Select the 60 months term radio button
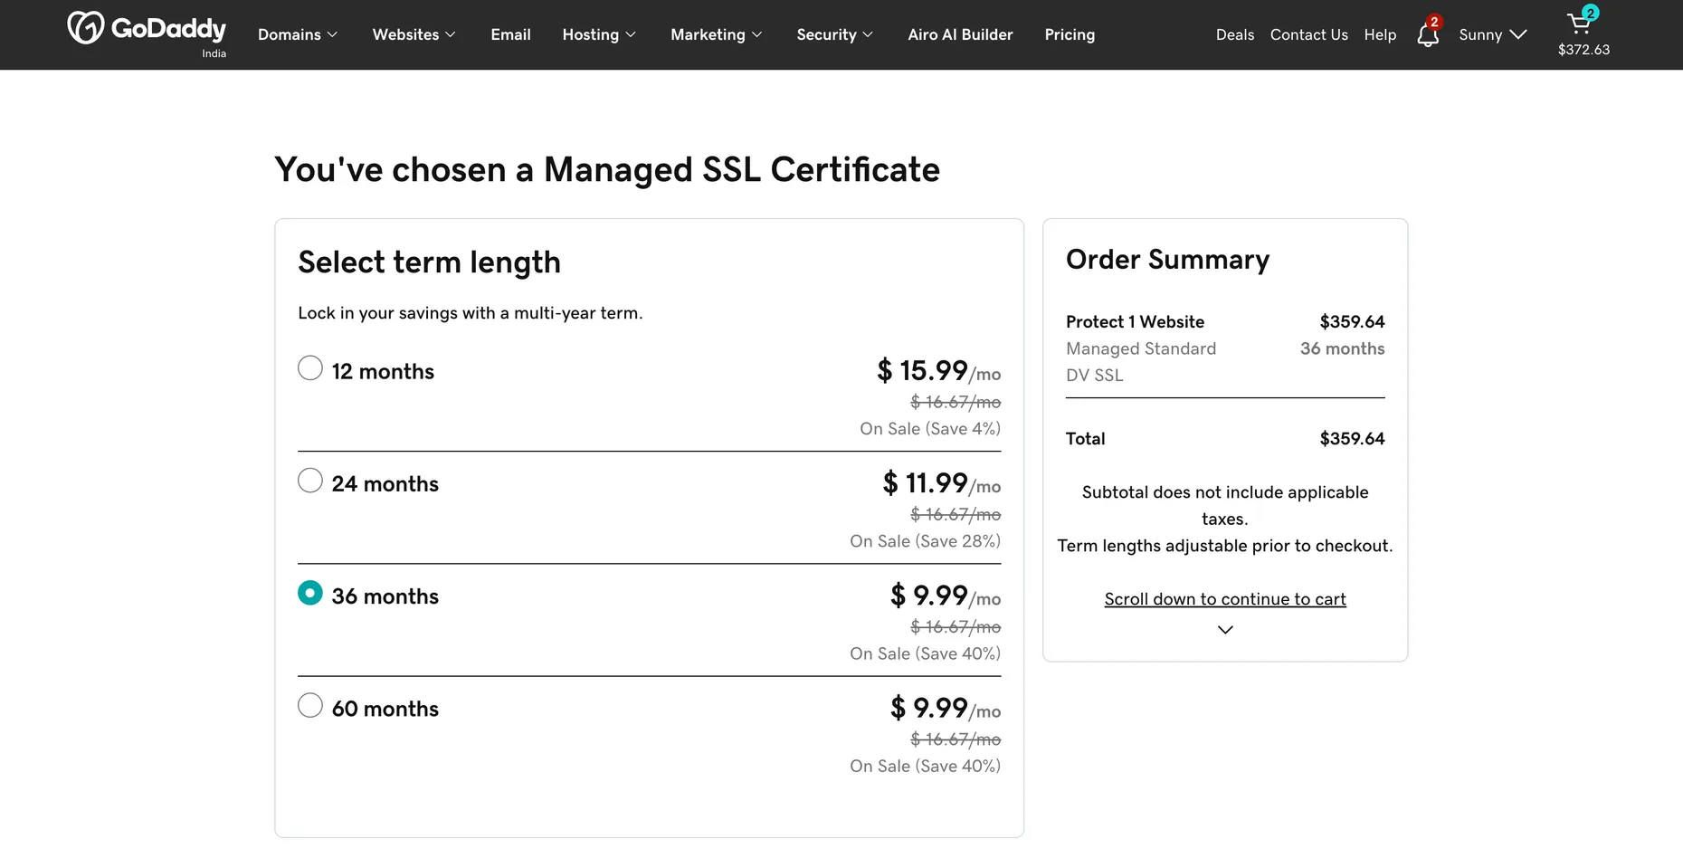Image resolution: width=1683 pixels, height=858 pixels. [x=310, y=705]
